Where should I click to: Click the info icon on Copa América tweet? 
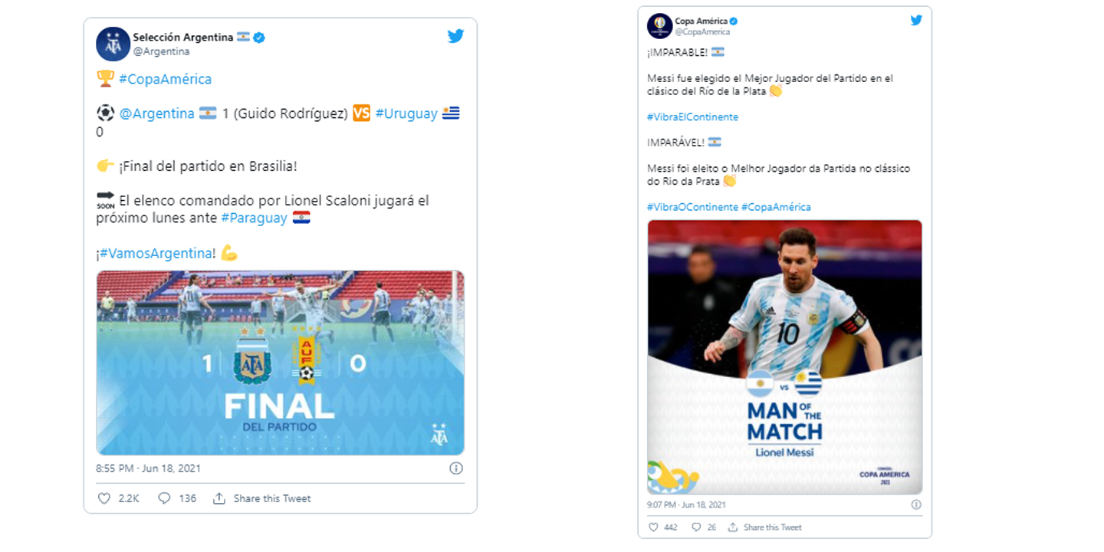[x=916, y=505]
